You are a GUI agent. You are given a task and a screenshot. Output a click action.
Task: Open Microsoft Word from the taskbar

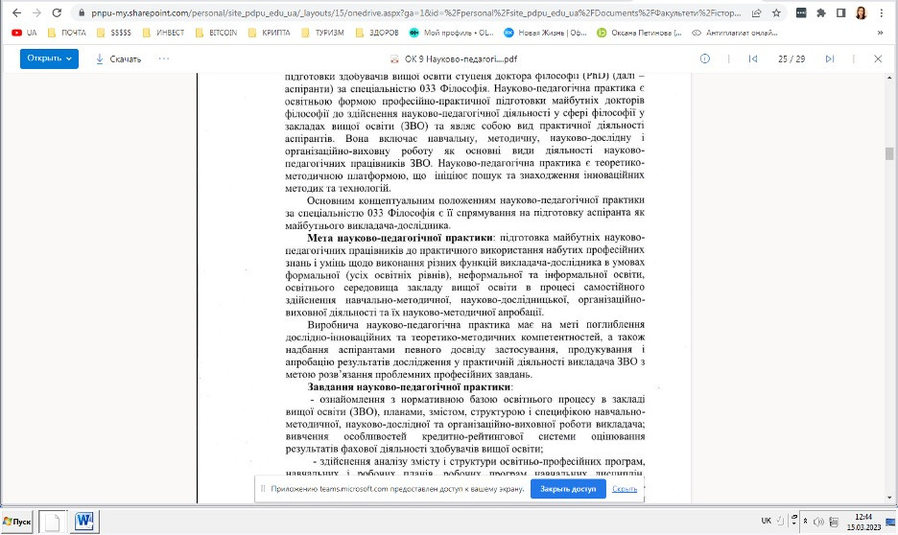(x=84, y=522)
